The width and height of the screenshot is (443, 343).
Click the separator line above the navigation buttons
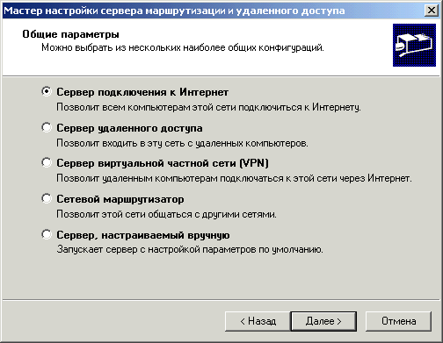221,300
